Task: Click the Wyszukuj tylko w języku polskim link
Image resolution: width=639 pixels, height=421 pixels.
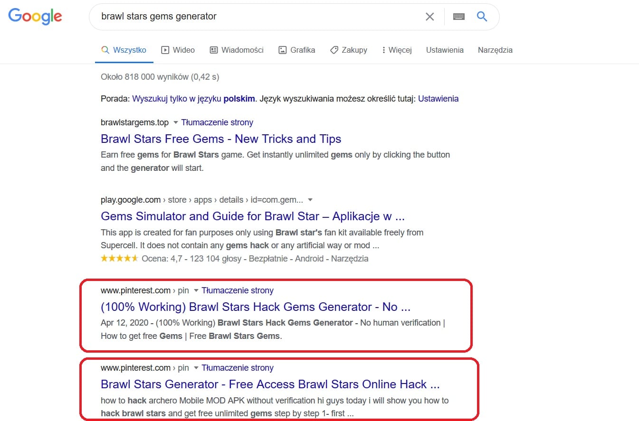Action: click(194, 99)
